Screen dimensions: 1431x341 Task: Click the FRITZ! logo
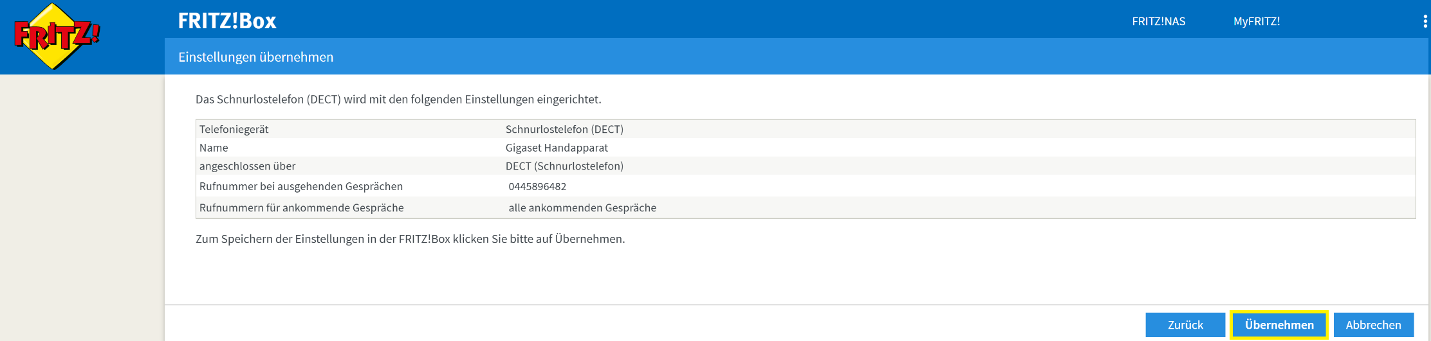click(57, 36)
